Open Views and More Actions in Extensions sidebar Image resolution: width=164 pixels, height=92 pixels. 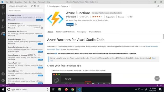coord(42,6)
